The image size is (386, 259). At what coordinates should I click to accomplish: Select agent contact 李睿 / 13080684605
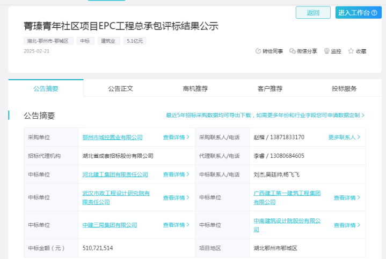tap(279, 156)
